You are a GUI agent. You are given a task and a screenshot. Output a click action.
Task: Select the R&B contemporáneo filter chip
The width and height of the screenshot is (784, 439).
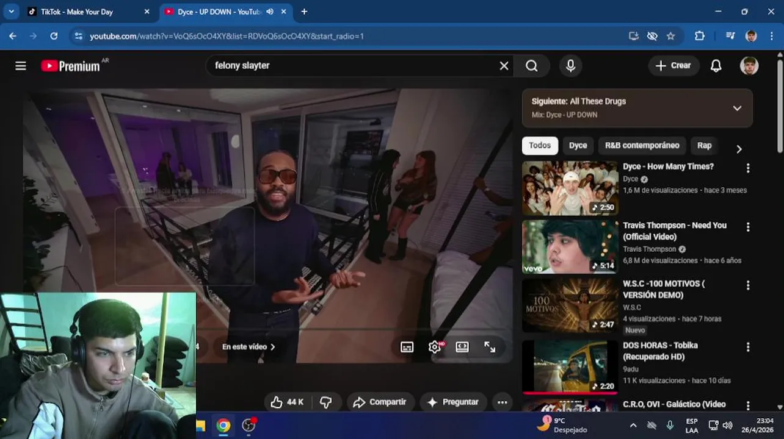642,146
